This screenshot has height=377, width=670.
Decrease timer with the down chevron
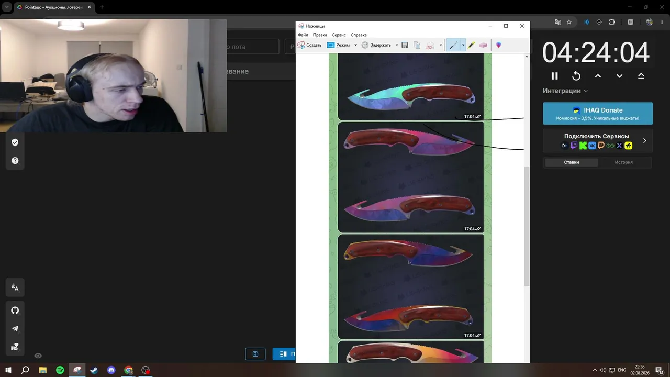(619, 76)
